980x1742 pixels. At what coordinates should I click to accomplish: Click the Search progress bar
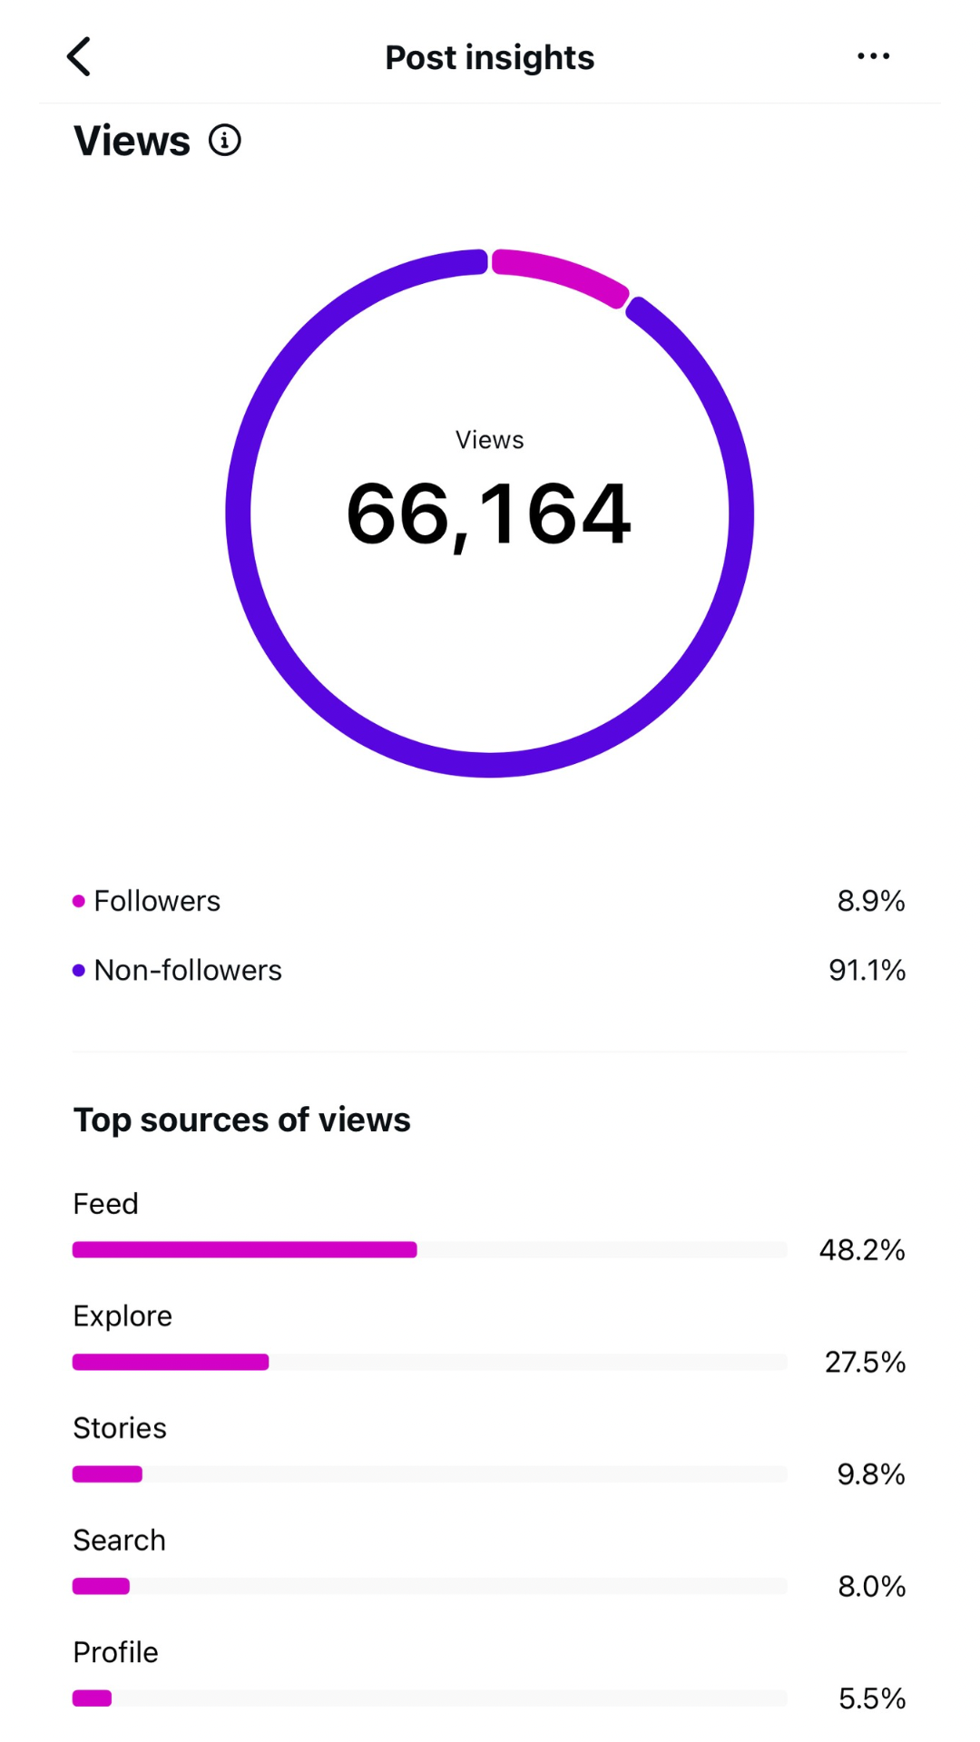[429, 1586]
